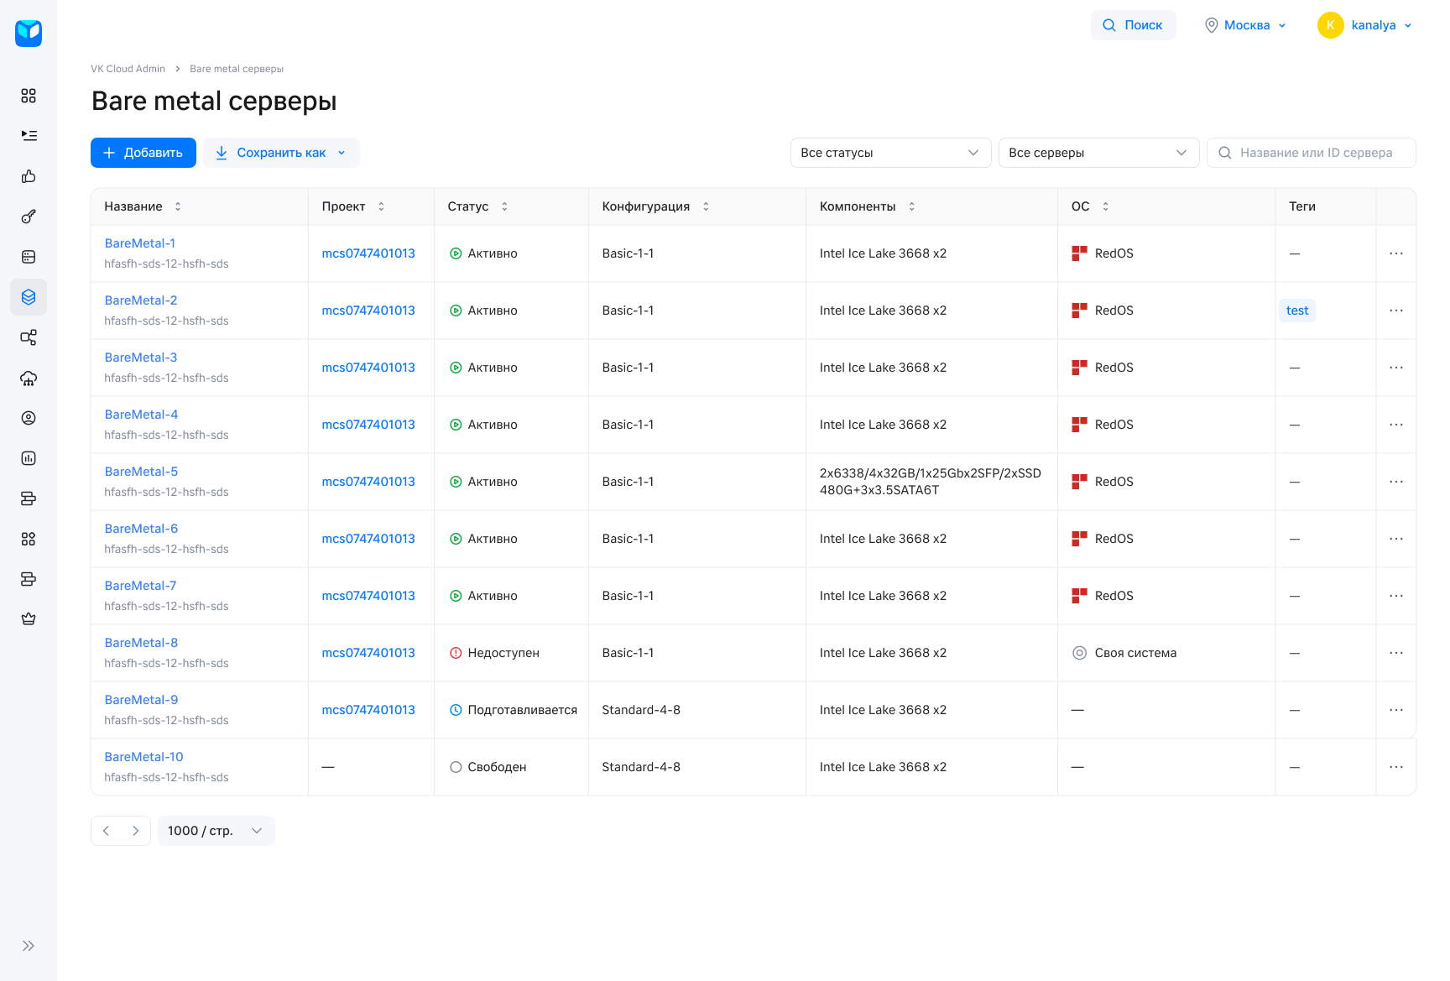Go to VK Cloud Admin breadcrumb
The height and width of the screenshot is (981, 1450).
tap(128, 69)
